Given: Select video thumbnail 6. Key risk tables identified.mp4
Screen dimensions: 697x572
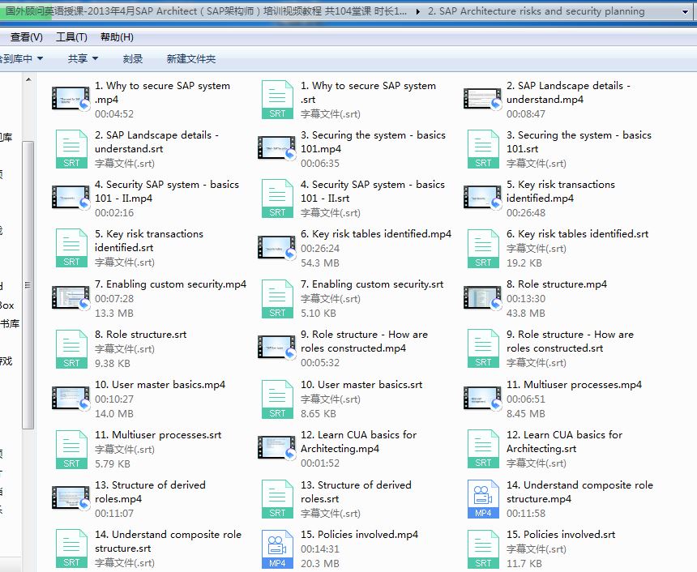Looking at the screenshot, I should (x=277, y=246).
